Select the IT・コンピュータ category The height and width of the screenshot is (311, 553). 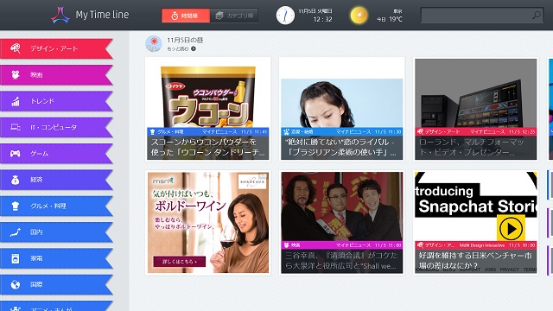(x=56, y=127)
